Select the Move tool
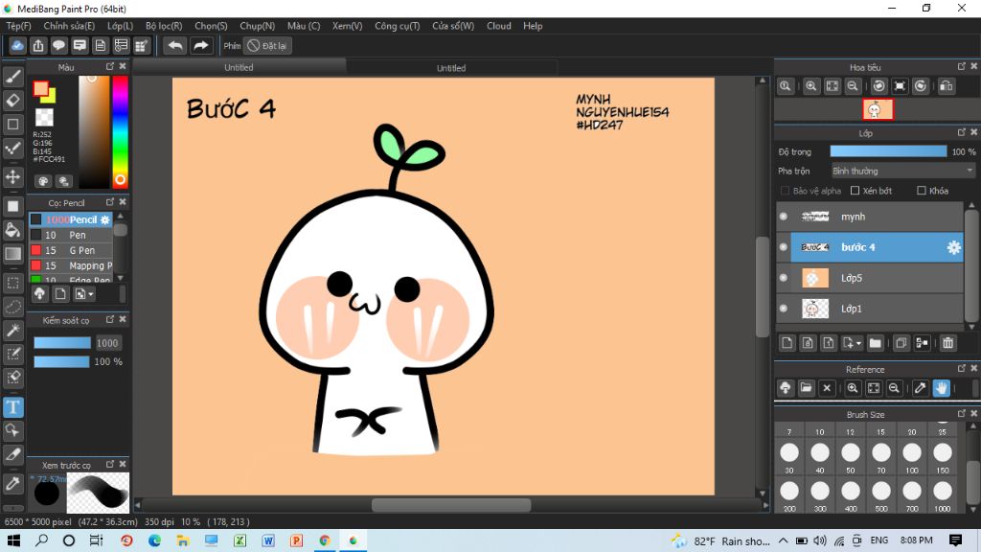 click(x=13, y=177)
